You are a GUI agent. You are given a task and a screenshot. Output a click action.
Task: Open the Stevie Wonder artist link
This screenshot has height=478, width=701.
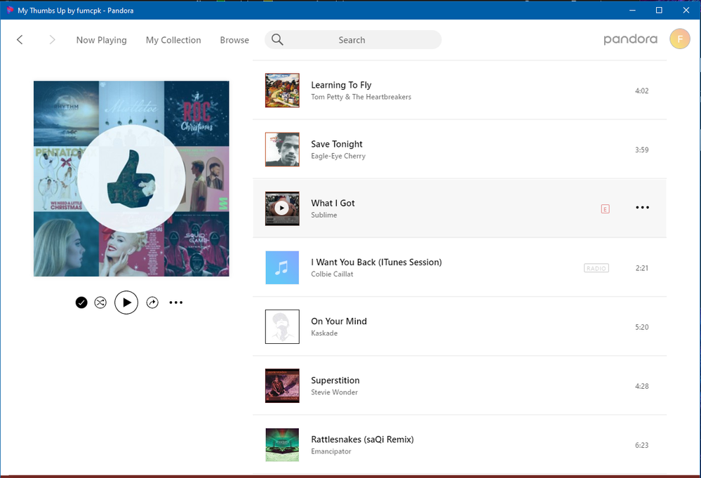click(x=335, y=392)
